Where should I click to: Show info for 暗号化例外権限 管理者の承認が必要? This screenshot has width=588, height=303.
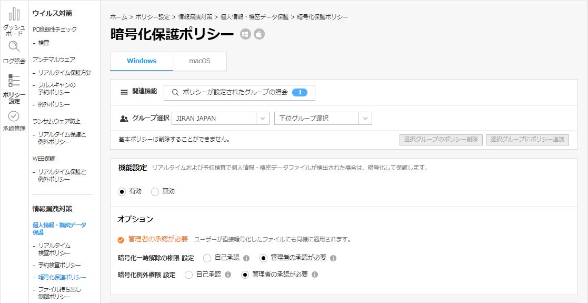pos(315,275)
